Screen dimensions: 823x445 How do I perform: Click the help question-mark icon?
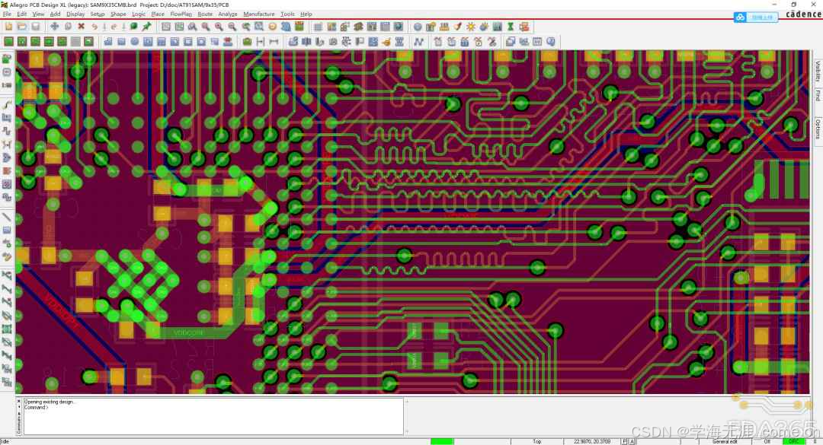tap(551, 41)
